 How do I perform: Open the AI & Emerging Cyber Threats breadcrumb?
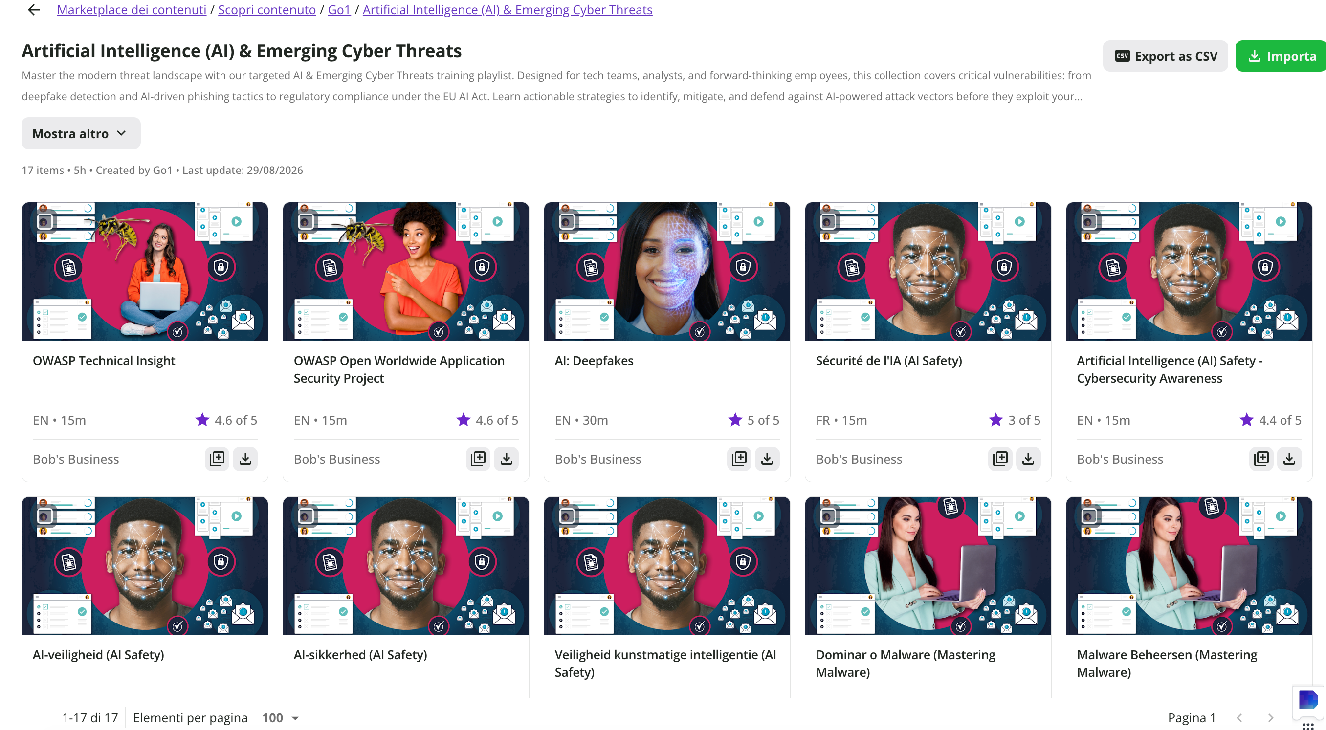(508, 10)
